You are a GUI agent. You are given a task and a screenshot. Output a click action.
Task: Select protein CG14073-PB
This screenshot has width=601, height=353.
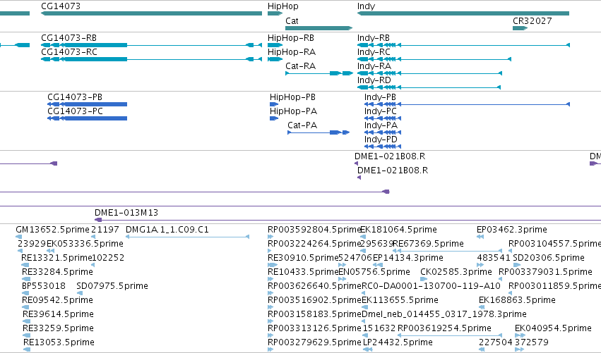[87, 104]
